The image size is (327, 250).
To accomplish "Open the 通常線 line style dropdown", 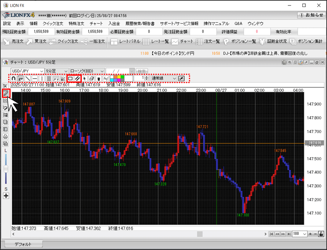I will click(164, 78).
